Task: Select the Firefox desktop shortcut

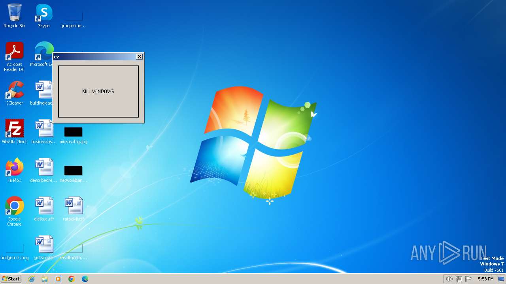Action: coord(14,170)
